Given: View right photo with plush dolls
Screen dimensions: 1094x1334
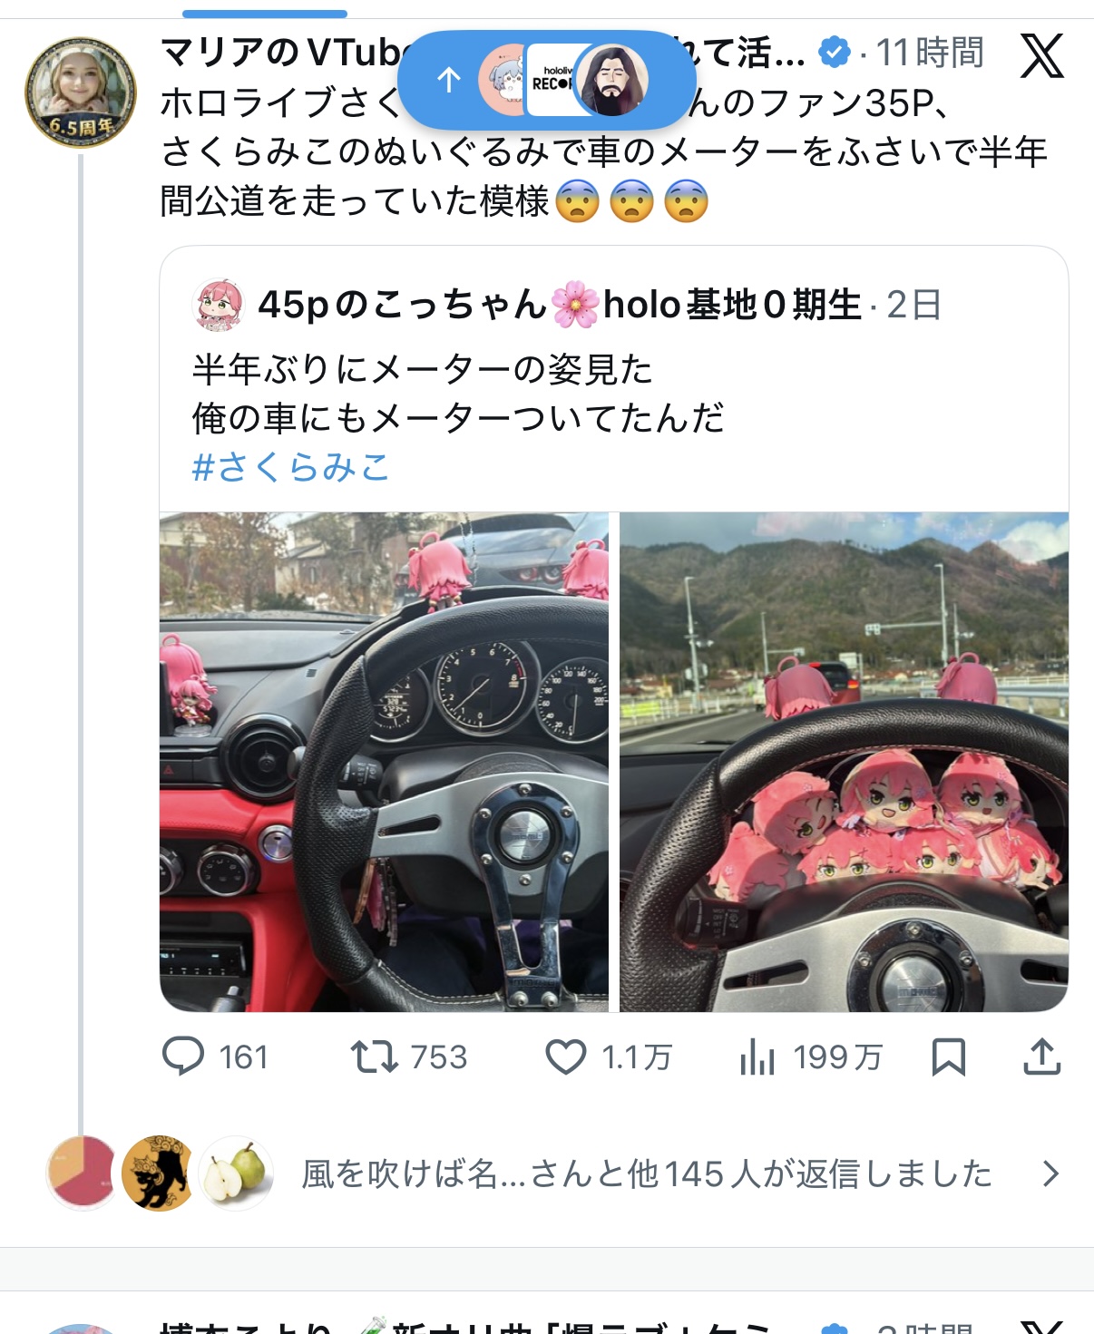Looking at the screenshot, I should (x=844, y=762).
